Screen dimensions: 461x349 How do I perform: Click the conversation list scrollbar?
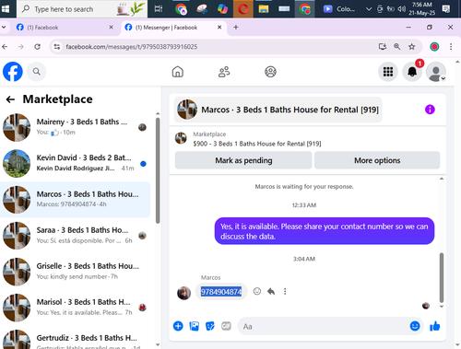(158, 170)
